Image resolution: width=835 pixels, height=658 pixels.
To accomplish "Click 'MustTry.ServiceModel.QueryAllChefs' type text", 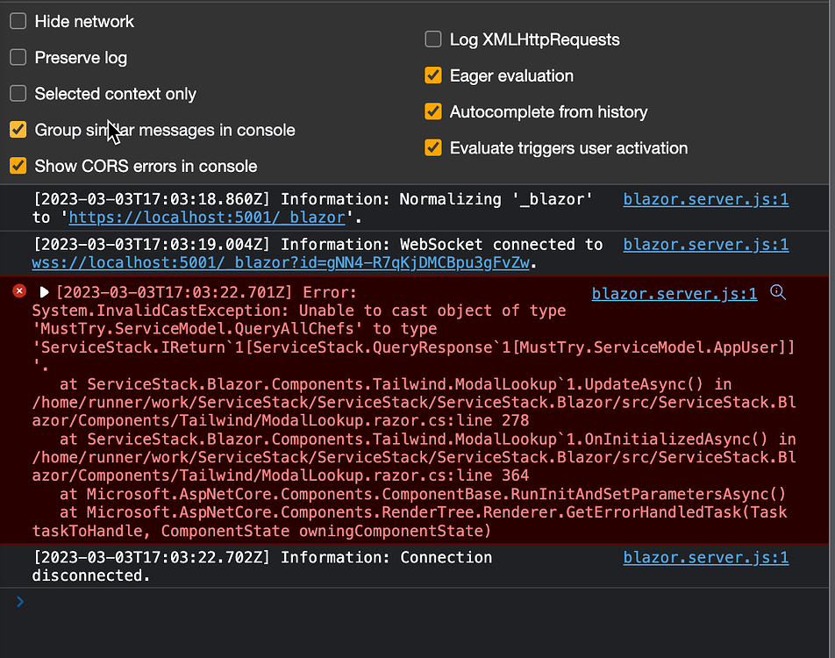I will (197, 329).
